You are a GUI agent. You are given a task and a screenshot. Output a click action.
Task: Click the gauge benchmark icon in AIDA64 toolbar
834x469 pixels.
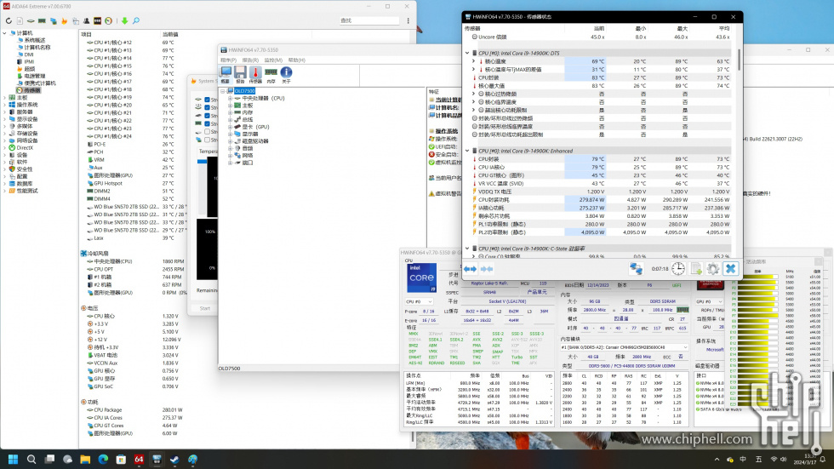click(x=109, y=20)
